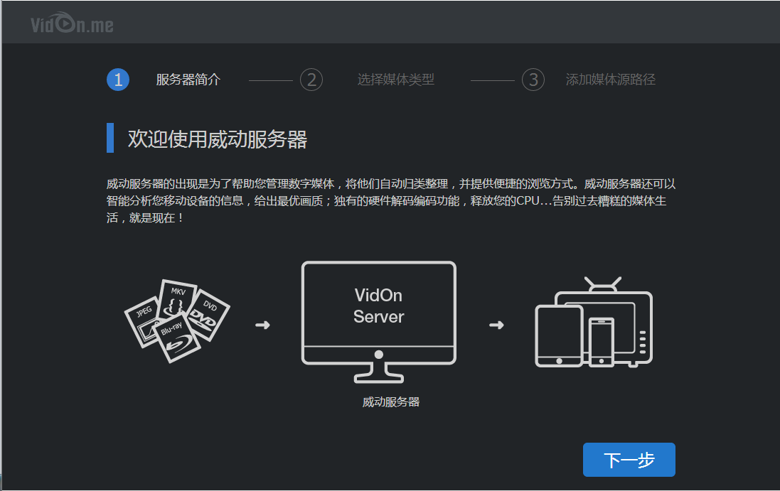Click the step 2 number circle
The width and height of the screenshot is (780, 491).
(311, 80)
